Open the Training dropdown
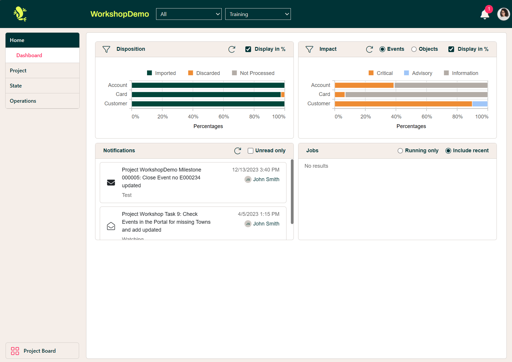Image resolution: width=512 pixels, height=362 pixels. click(258, 14)
